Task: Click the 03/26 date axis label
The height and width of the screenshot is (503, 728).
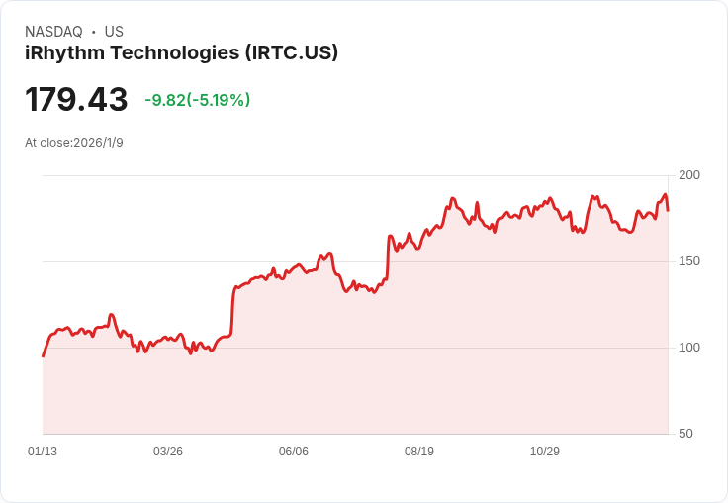Action: (168, 452)
